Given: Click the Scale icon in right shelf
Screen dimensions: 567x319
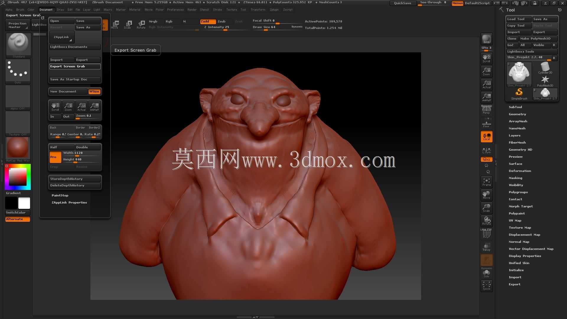Looking at the screenshot, I should point(486,208).
